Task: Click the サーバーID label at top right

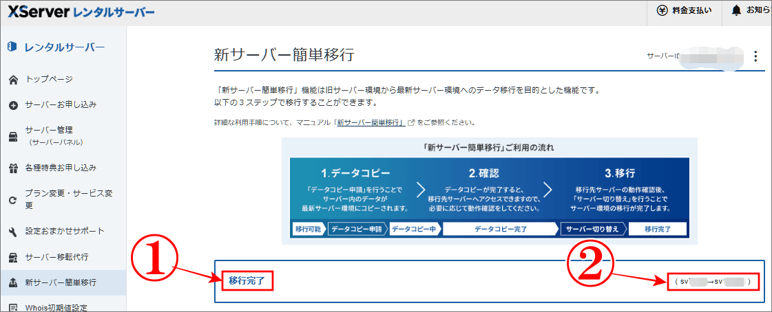Action: click(663, 56)
